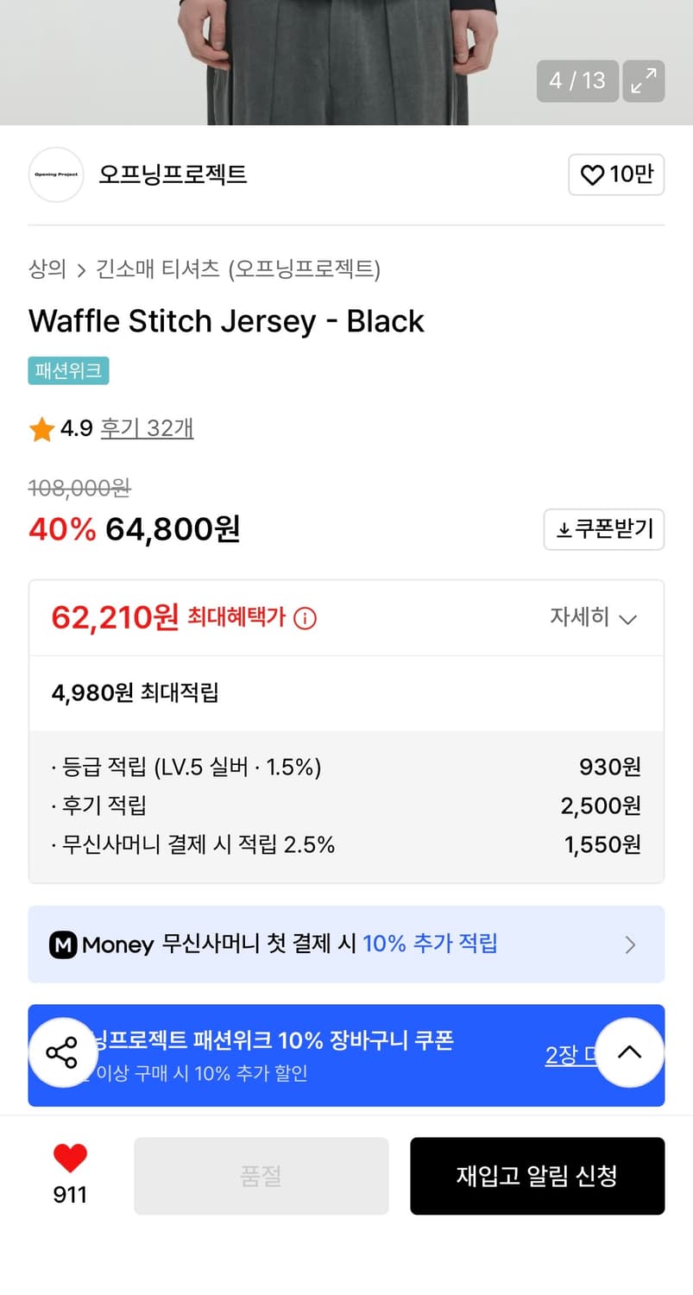
Task: Expand the 자세히 benefit details chevron
Action: pos(593,617)
